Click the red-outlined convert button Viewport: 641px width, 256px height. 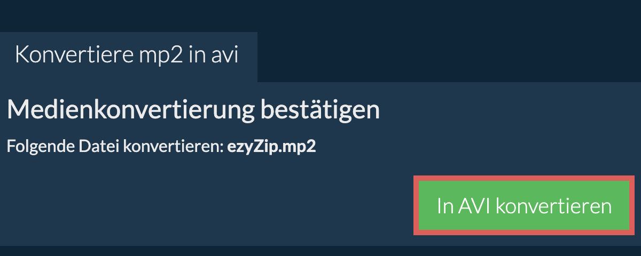523,206
